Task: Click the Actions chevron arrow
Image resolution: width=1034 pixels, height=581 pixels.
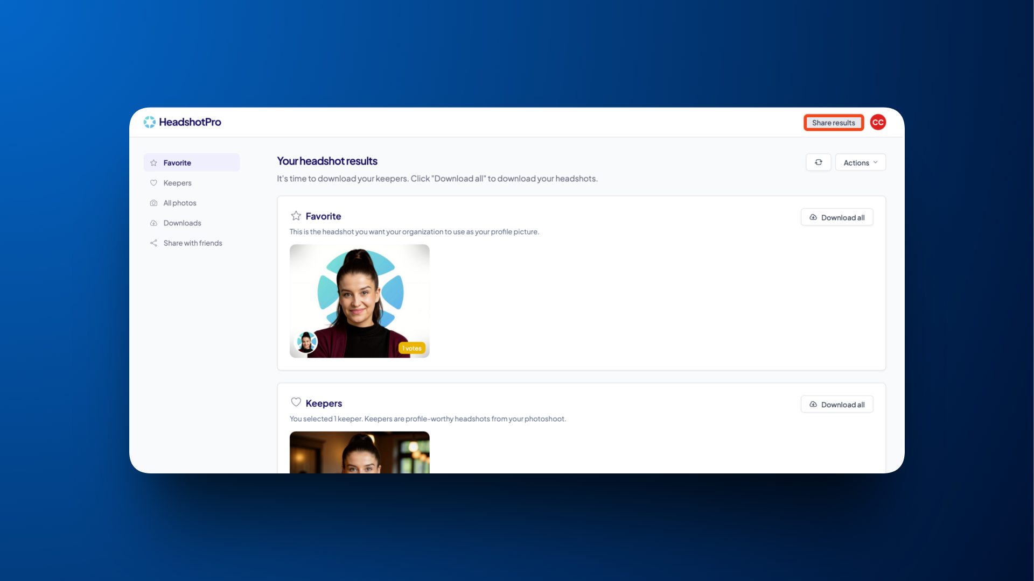Action: tap(876, 162)
